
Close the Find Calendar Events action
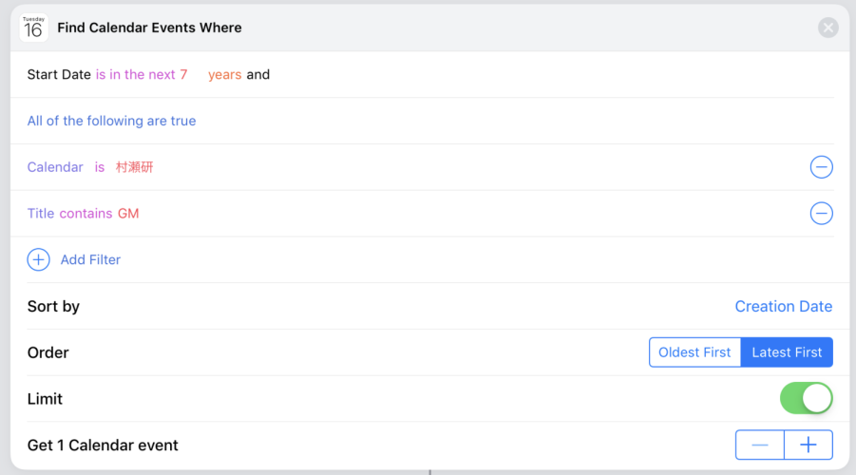pos(828,28)
